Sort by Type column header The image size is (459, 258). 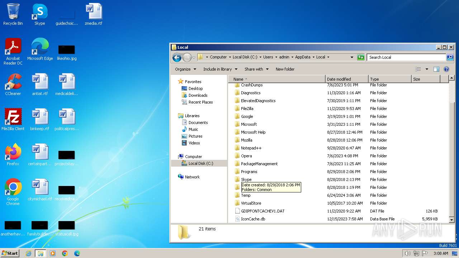pos(390,79)
